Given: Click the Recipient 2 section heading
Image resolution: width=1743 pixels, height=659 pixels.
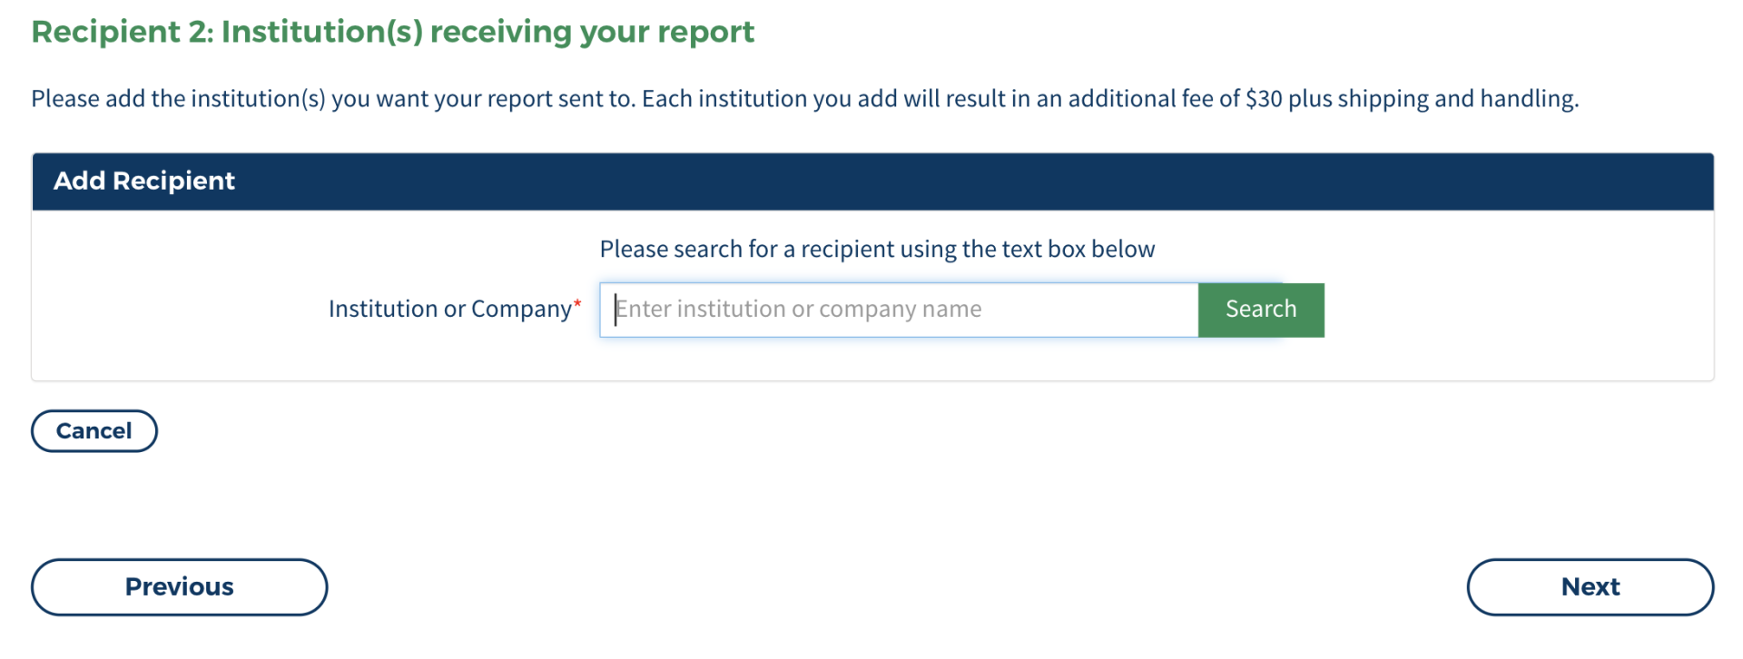Looking at the screenshot, I should point(392,32).
